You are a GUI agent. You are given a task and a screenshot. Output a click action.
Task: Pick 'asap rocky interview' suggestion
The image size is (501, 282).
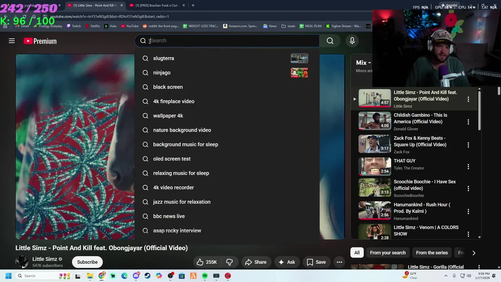coord(227,231)
